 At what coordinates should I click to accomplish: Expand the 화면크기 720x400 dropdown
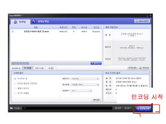[85, 79]
